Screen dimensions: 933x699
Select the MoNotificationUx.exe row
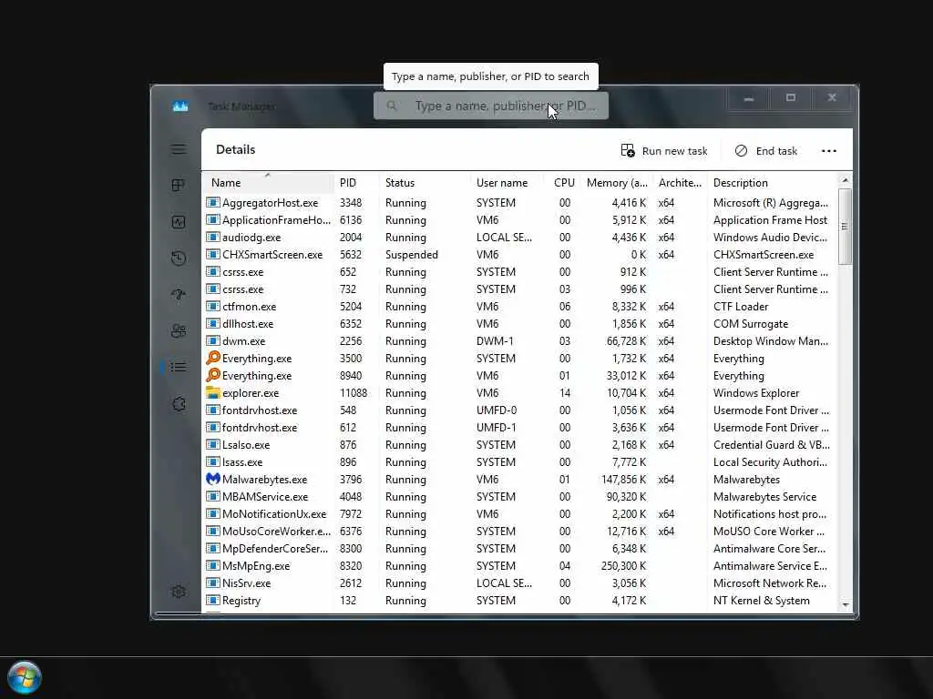tap(518, 513)
